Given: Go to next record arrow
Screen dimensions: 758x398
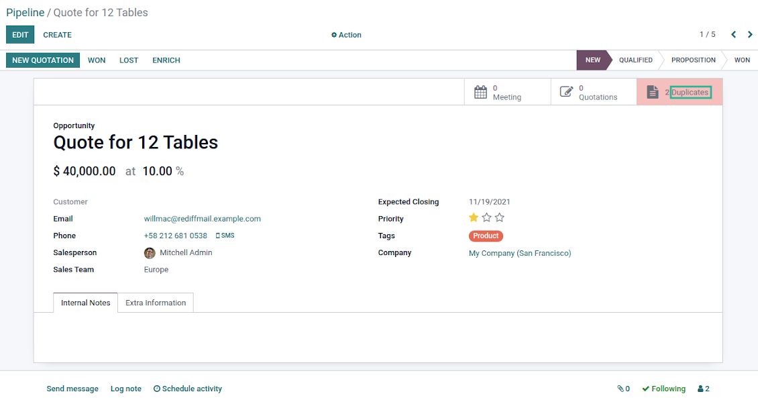Looking at the screenshot, I should click(750, 35).
